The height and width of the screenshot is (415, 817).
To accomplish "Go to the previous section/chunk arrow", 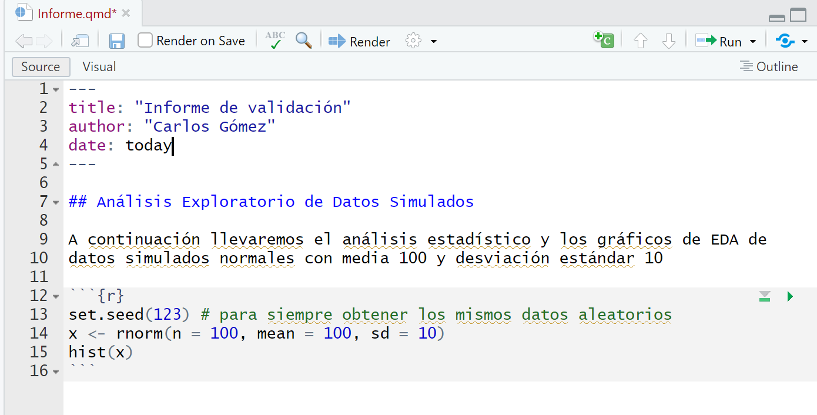I will coord(641,41).
